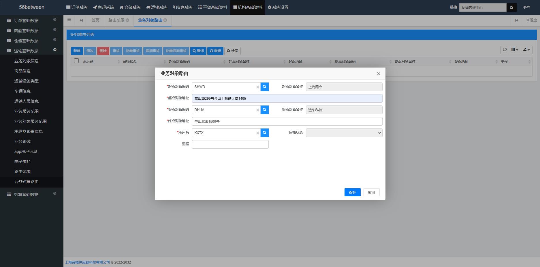This screenshot has height=267, width=540.
Task: Open the 商超系统 top menu
Action: [x=104, y=7]
